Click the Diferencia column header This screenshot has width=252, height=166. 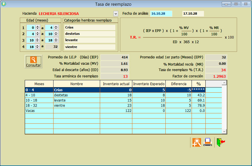point(179,84)
